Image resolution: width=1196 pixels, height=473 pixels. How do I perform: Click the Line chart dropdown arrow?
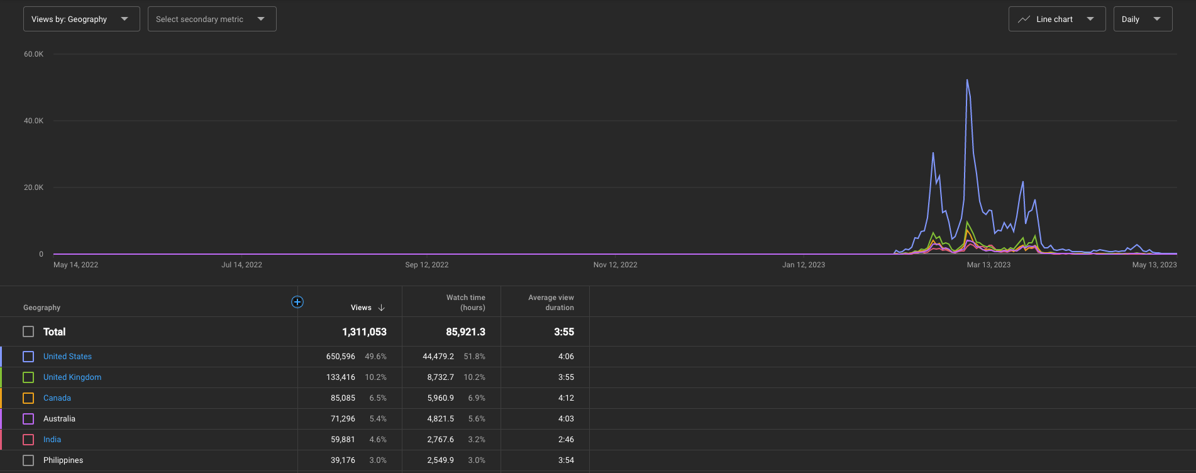point(1090,19)
